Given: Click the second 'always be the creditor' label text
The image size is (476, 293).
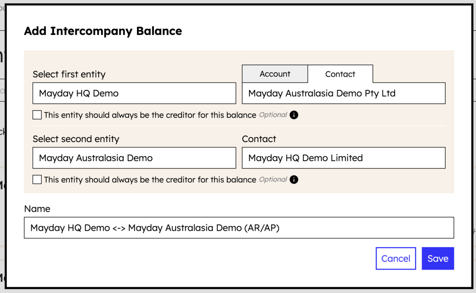Looking at the screenshot, I should (150, 180).
